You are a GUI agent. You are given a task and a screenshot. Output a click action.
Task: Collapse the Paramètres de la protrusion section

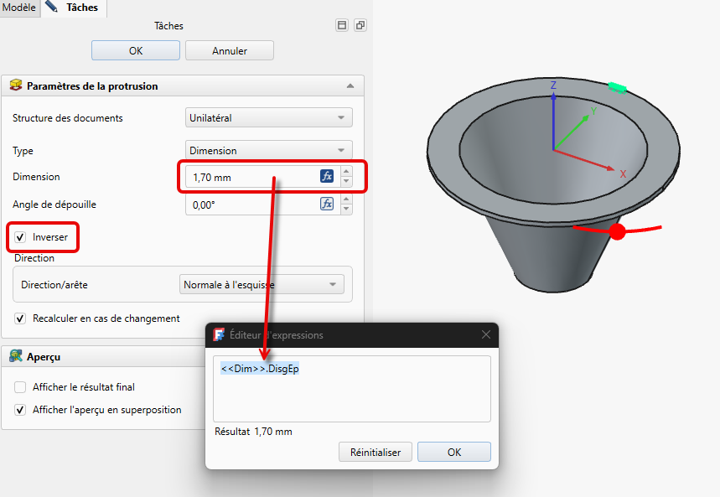[350, 85]
